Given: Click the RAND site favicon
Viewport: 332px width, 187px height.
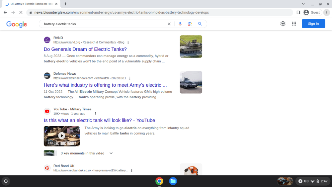Looking at the screenshot, I should pyautogui.click(x=47, y=40).
